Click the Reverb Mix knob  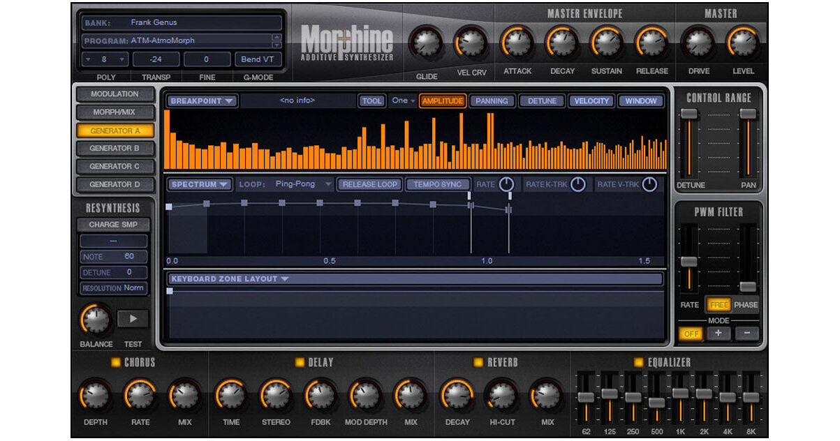tap(547, 395)
